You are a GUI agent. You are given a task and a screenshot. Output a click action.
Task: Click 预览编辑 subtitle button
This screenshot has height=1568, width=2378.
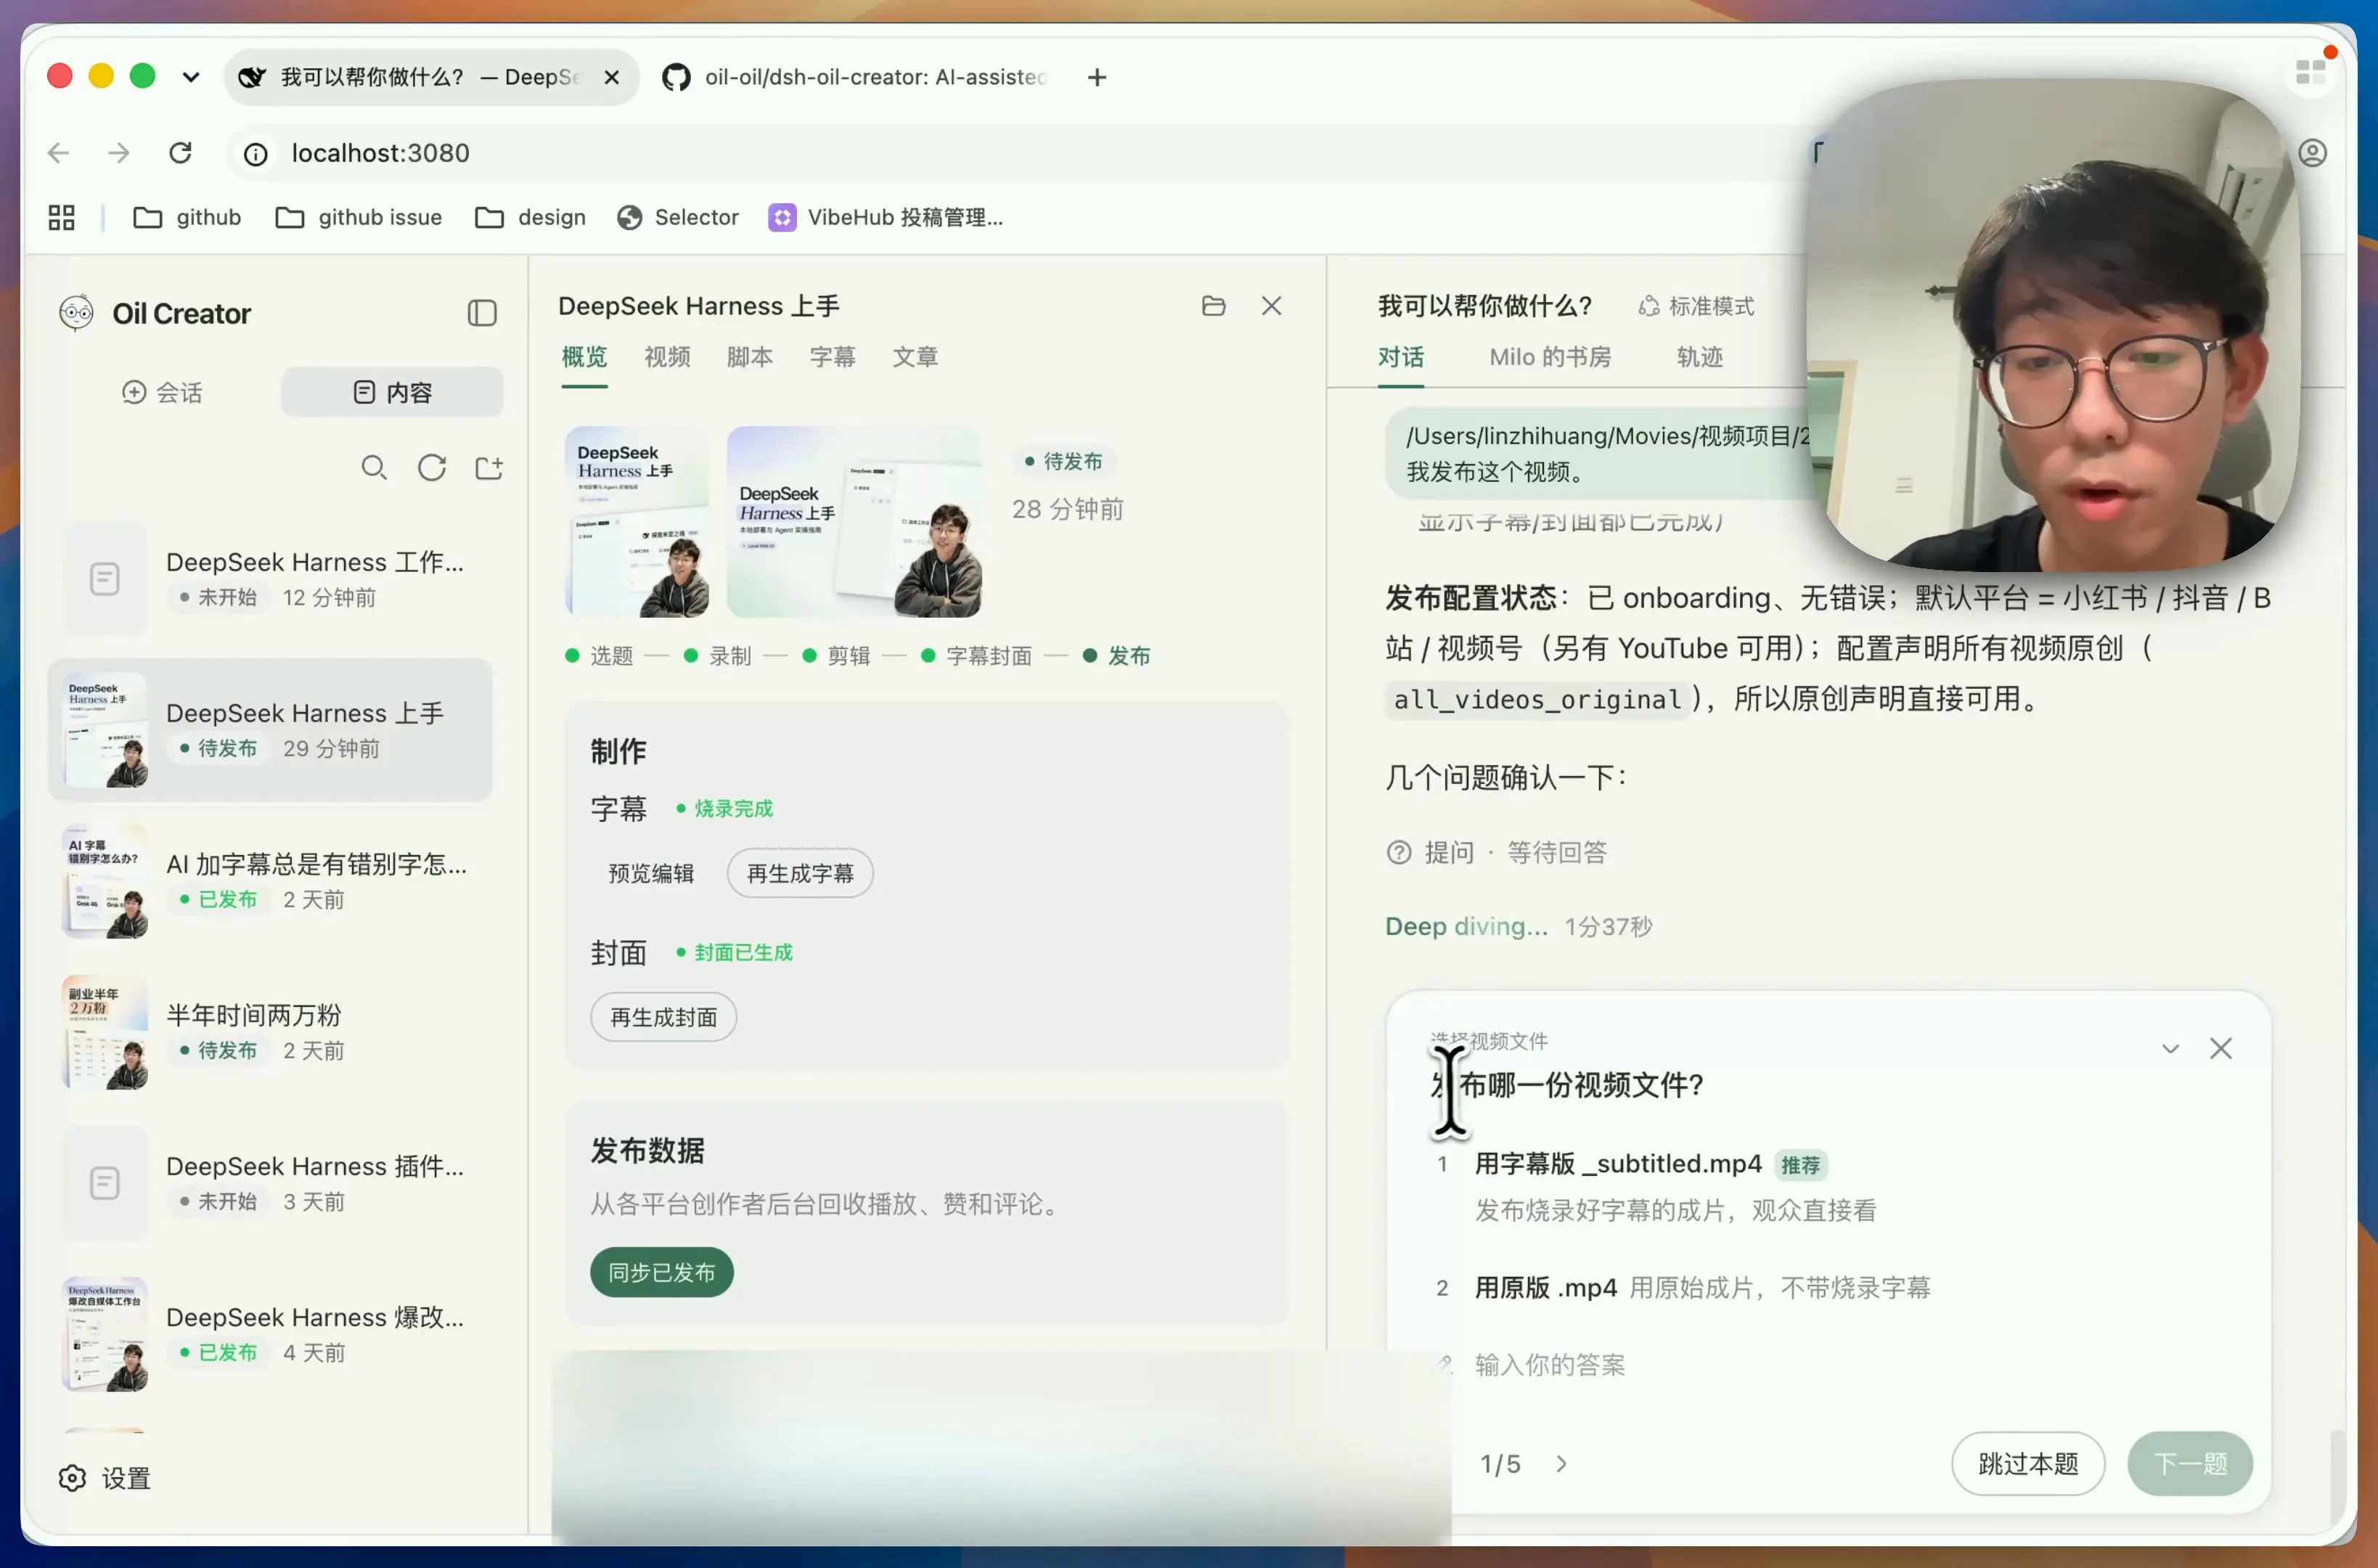pos(651,873)
